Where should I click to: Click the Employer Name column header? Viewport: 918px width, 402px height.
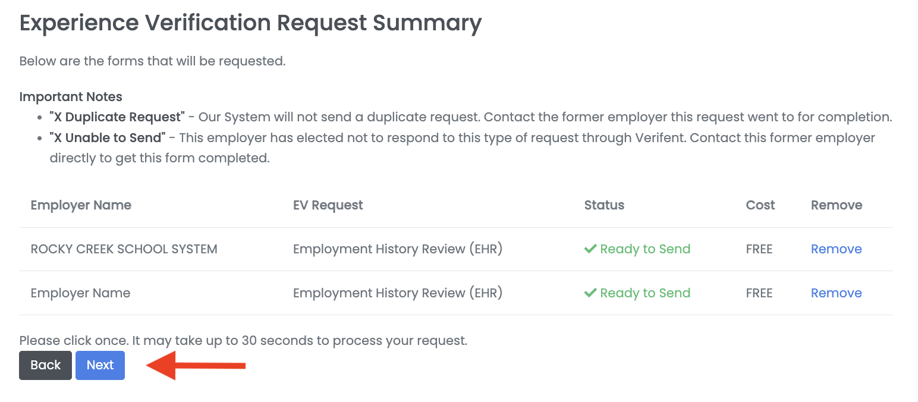[x=81, y=205]
